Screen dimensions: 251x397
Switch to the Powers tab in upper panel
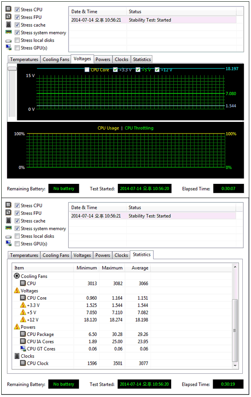pos(103,59)
